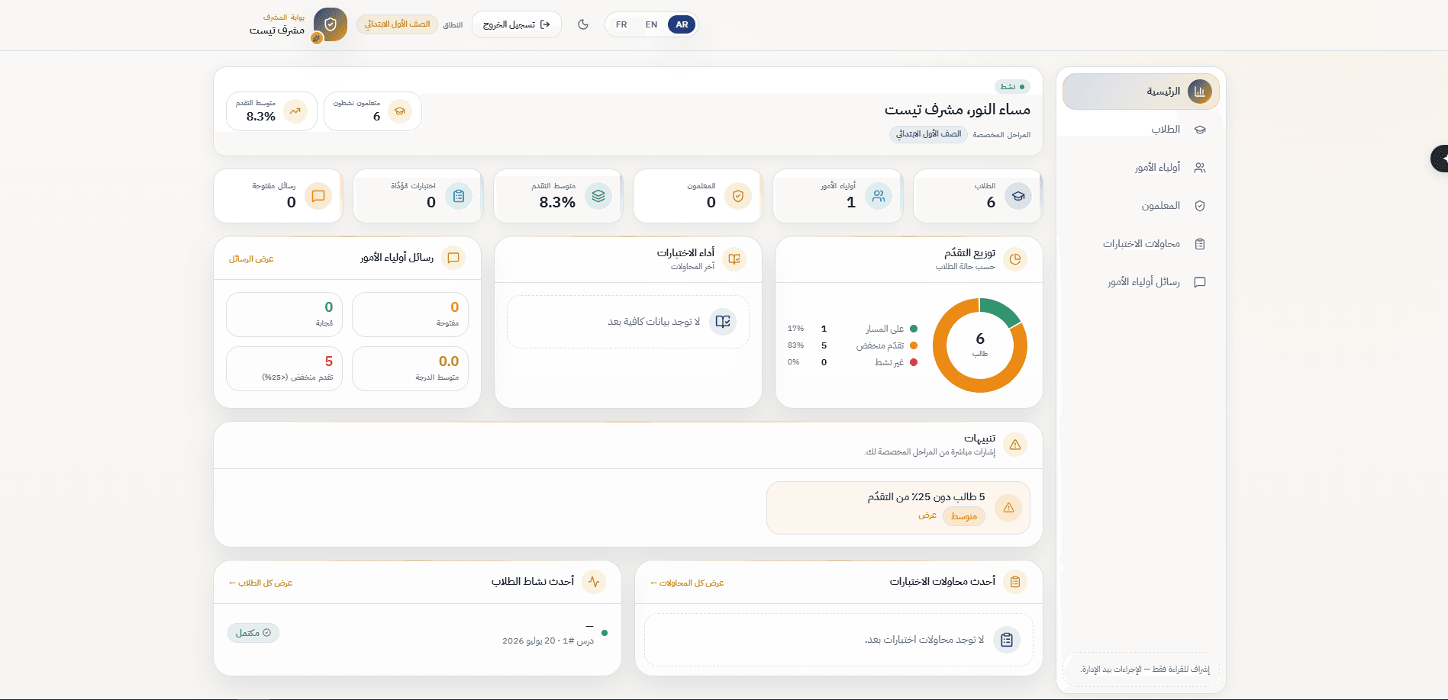Click the trend icon in متوسط التقدم chip

point(295,111)
